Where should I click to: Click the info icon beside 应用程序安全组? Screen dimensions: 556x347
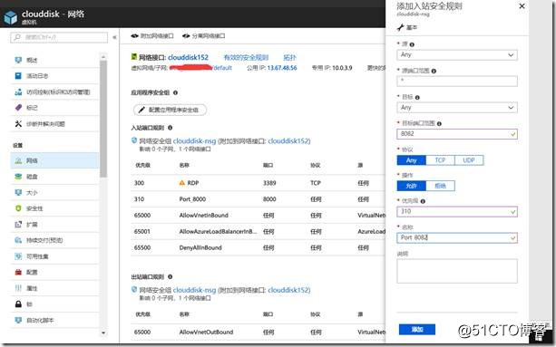pos(175,92)
